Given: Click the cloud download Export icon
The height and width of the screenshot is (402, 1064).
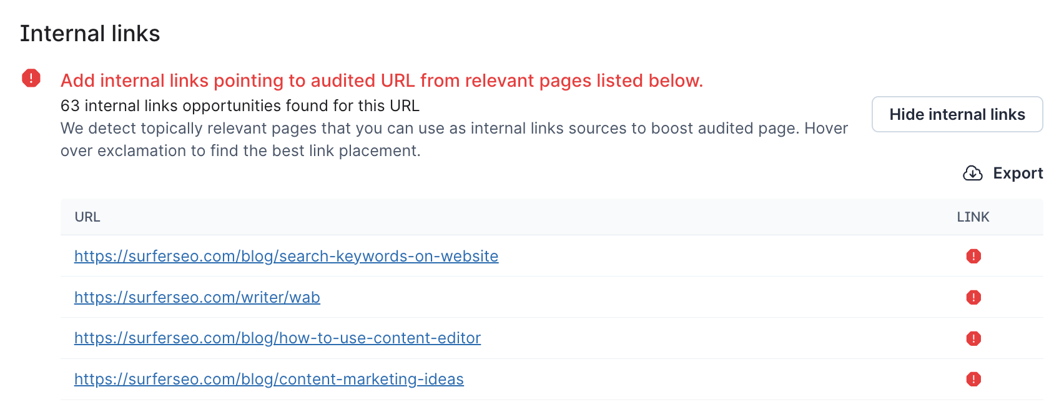Looking at the screenshot, I should pos(972,173).
